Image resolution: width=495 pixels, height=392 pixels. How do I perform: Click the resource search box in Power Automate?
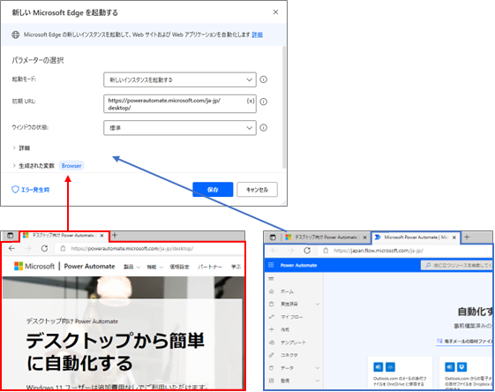pyautogui.click(x=457, y=266)
